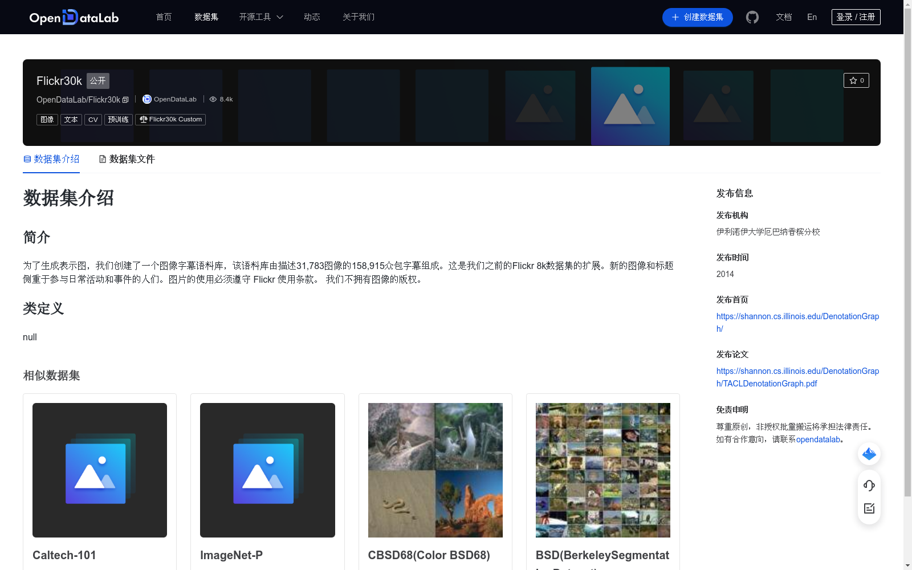Click the 文本 tag
Image resolution: width=912 pixels, height=570 pixels.
(x=71, y=120)
